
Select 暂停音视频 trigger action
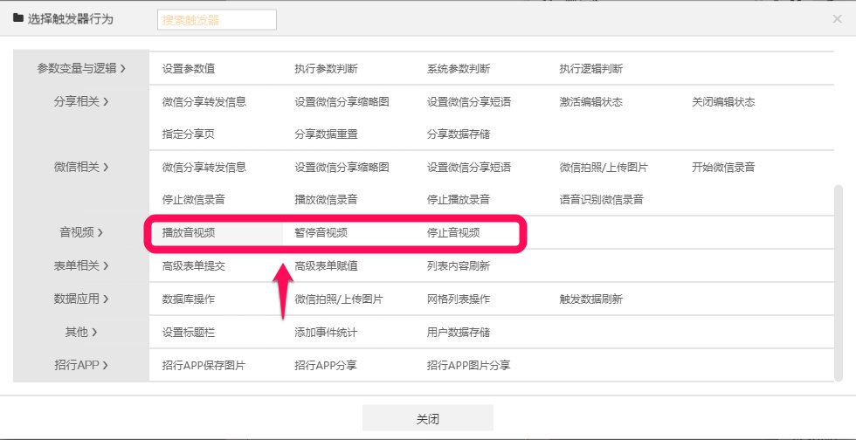tap(321, 232)
